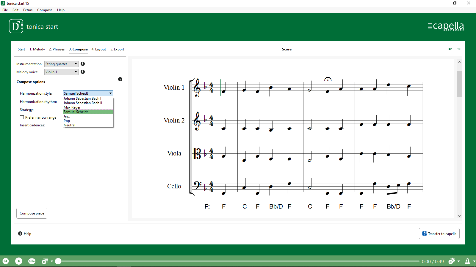Click the redo arrow above the score

pos(459,49)
